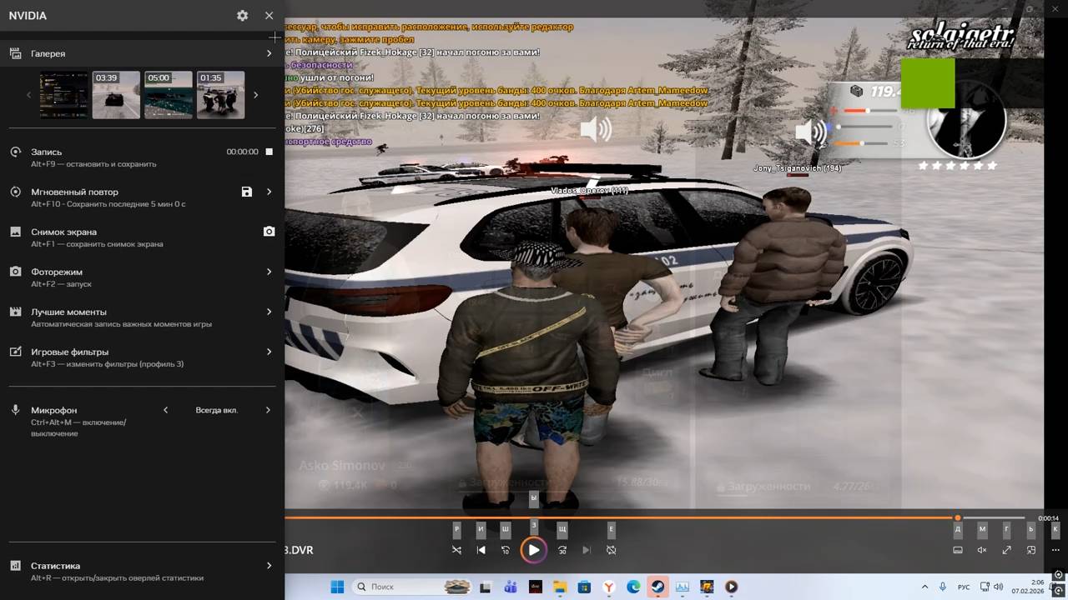This screenshot has width=1068, height=600.
Task: Click the Лучшие моменты highlights icon
Action: coord(15,312)
